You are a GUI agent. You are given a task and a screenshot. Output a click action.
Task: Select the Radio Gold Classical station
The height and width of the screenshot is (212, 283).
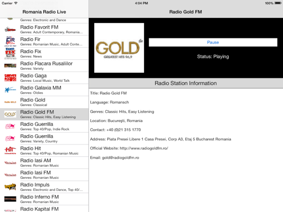pyautogui.click(x=44, y=102)
